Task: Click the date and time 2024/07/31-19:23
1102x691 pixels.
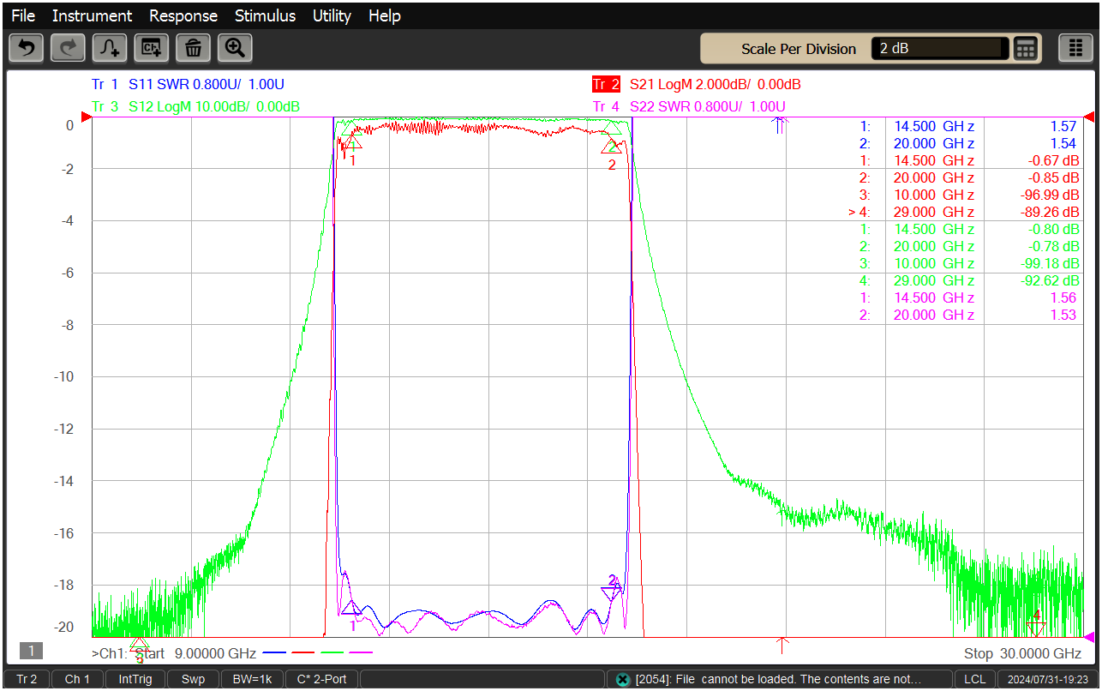Action: point(1047,679)
